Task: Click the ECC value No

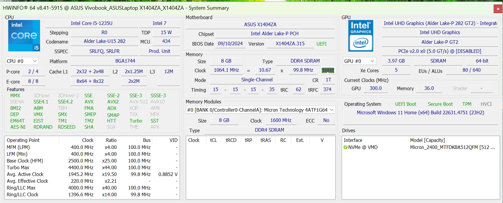Action: [326, 120]
